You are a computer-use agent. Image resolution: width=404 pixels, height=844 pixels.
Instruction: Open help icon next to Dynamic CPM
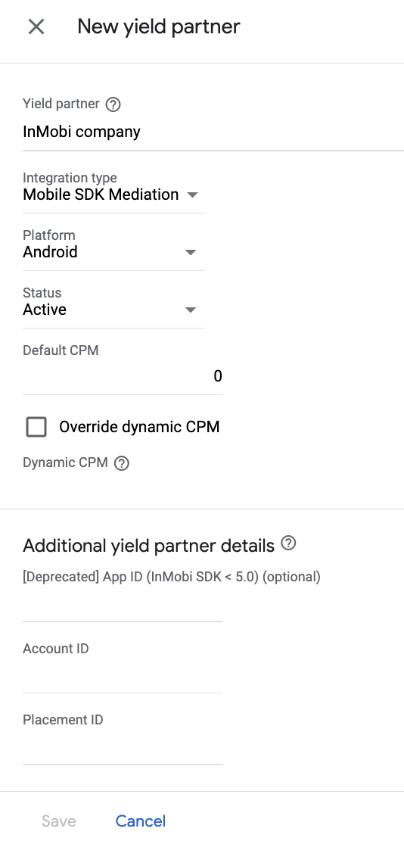pos(122,463)
